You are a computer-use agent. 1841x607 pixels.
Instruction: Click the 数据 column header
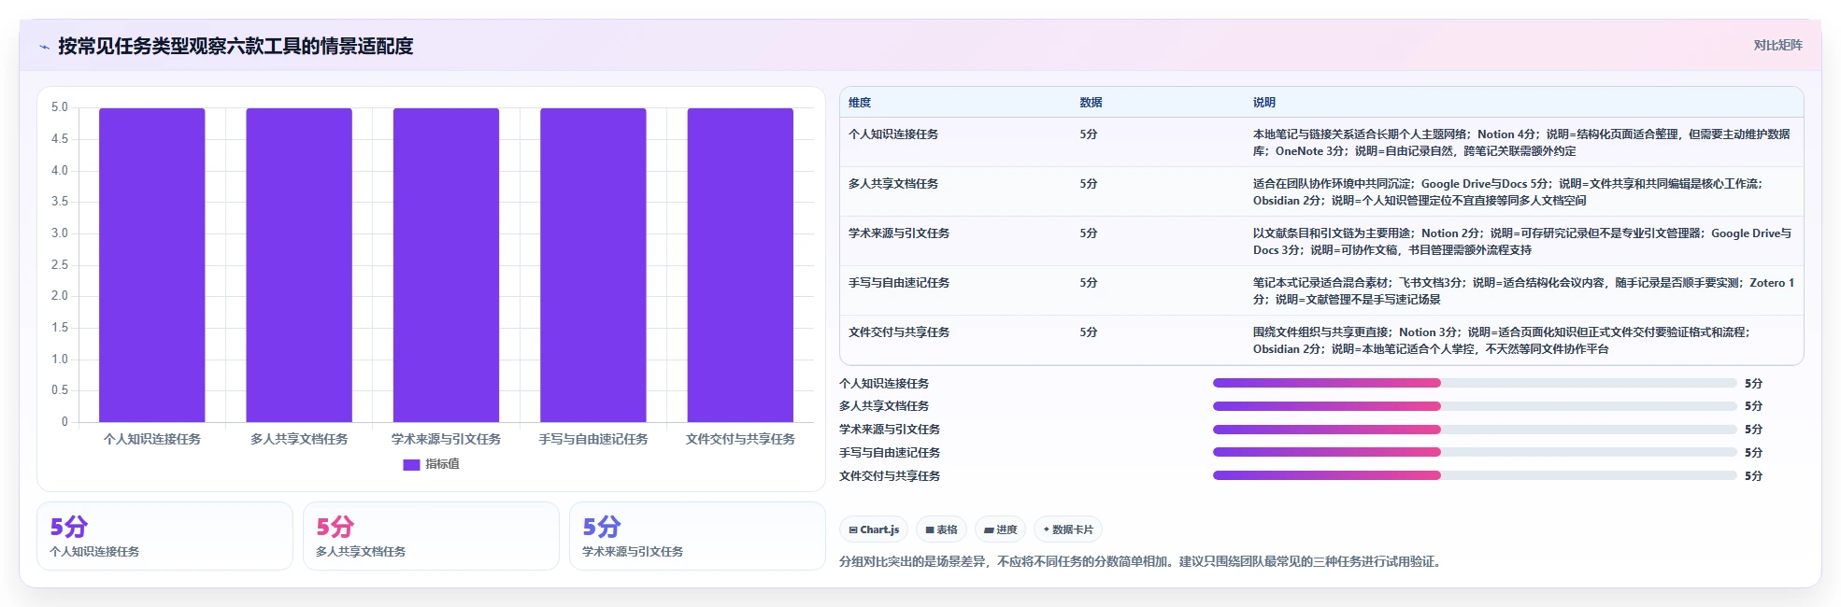click(1091, 103)
